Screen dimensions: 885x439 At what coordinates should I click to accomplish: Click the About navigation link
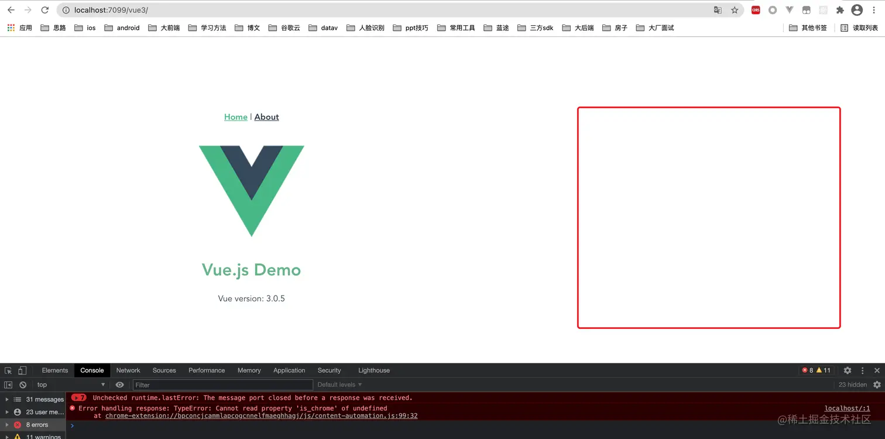coord(267,117)
